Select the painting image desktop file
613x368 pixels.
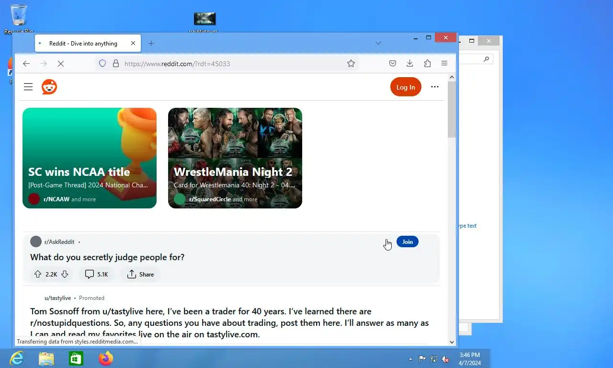(204, 22)
